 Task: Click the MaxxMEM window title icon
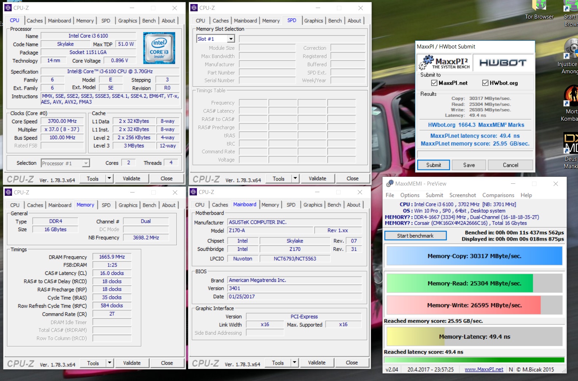(x=390, y=183)
